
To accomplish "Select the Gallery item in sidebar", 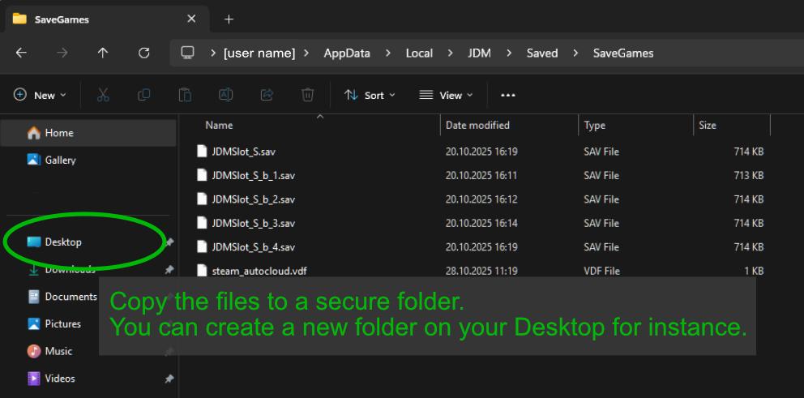I will [60, 160].
